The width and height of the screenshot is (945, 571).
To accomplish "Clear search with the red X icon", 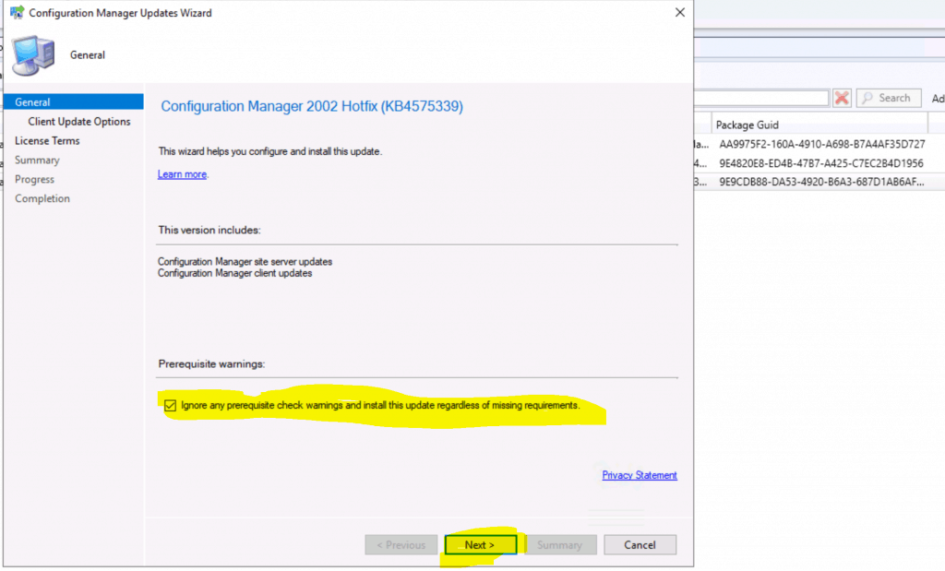I will tap(842, 98).
